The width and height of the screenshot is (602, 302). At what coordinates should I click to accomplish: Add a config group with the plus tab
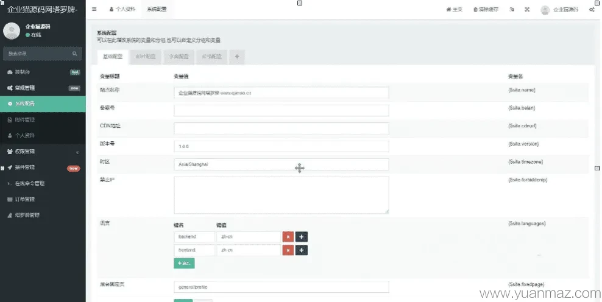coord(237,57)
